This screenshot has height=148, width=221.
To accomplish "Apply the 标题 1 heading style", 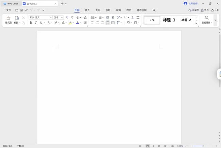I will click(169, 20).
